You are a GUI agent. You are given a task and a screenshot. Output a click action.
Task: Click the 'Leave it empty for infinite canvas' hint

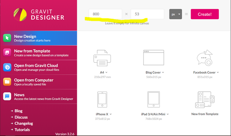(127, 23)
